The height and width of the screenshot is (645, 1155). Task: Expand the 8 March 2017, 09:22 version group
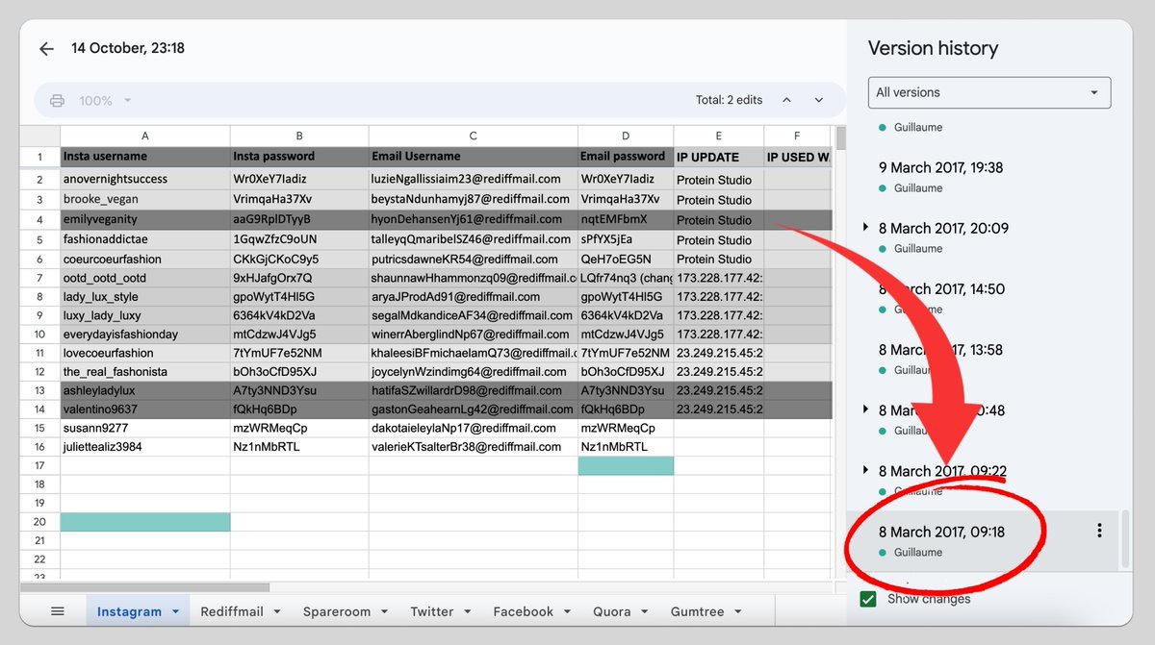pyautogui.click(x=866, y=470)
